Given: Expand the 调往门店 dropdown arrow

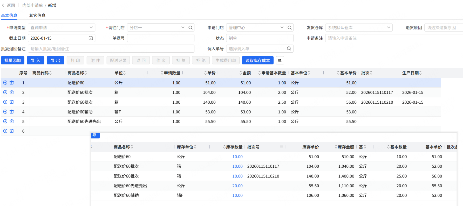Looking at the screenshot, I should (183, 27).
